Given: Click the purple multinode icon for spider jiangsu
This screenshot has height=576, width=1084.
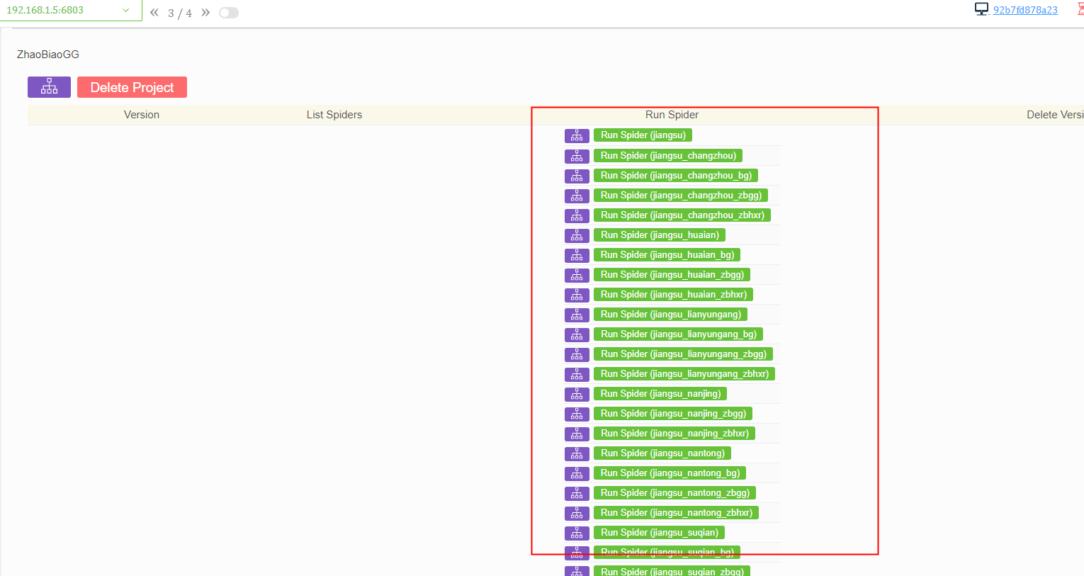Looking at the screenshot, I should click(x=577, y=135).
